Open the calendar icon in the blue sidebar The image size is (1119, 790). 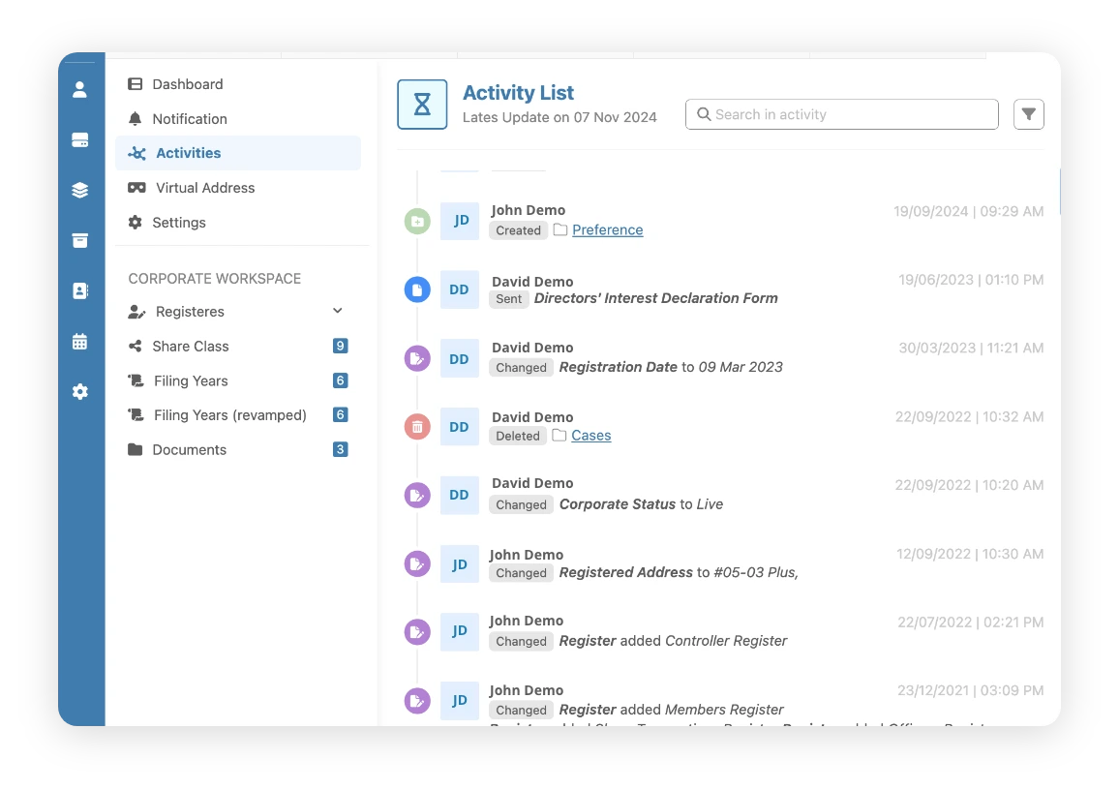[79, 341]
